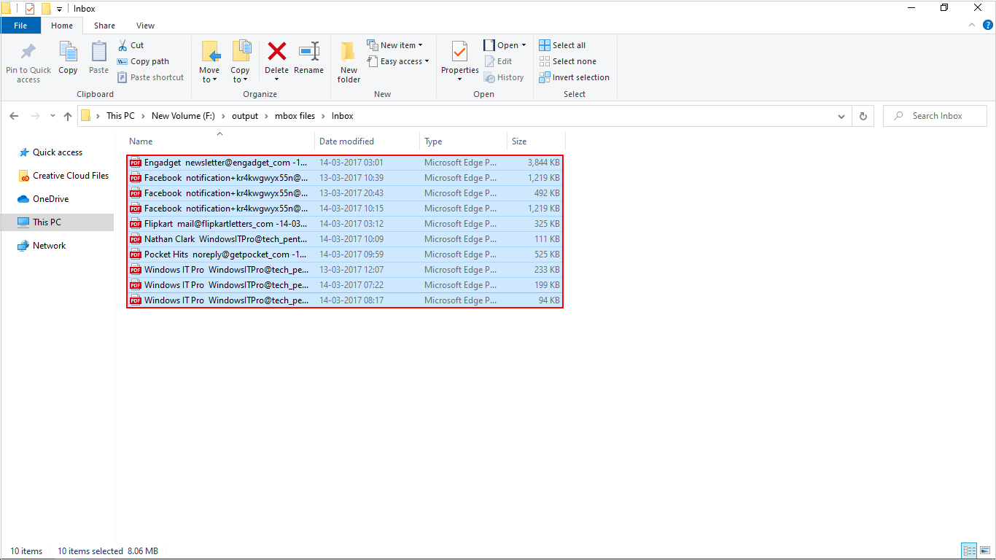The height and width of the screenshot is (560, 996).
Task: Open the Move to menu
Action: 209,62
